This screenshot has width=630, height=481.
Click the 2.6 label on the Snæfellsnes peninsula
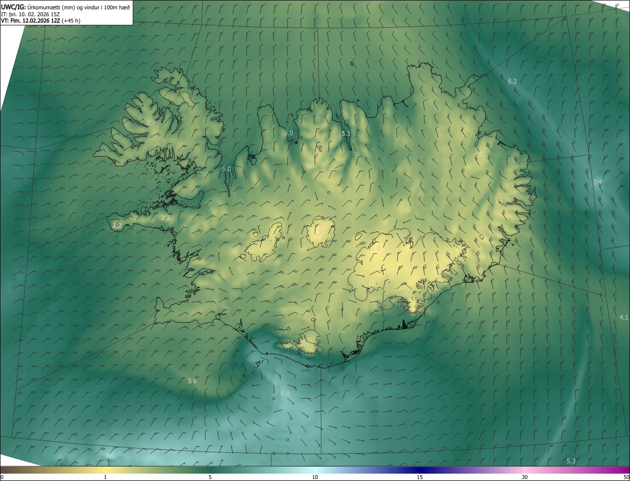(x=165, y=217)
